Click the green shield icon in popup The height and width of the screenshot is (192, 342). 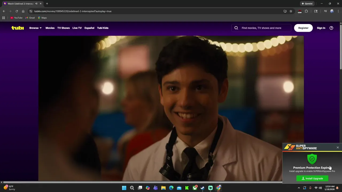coord(312,159)
